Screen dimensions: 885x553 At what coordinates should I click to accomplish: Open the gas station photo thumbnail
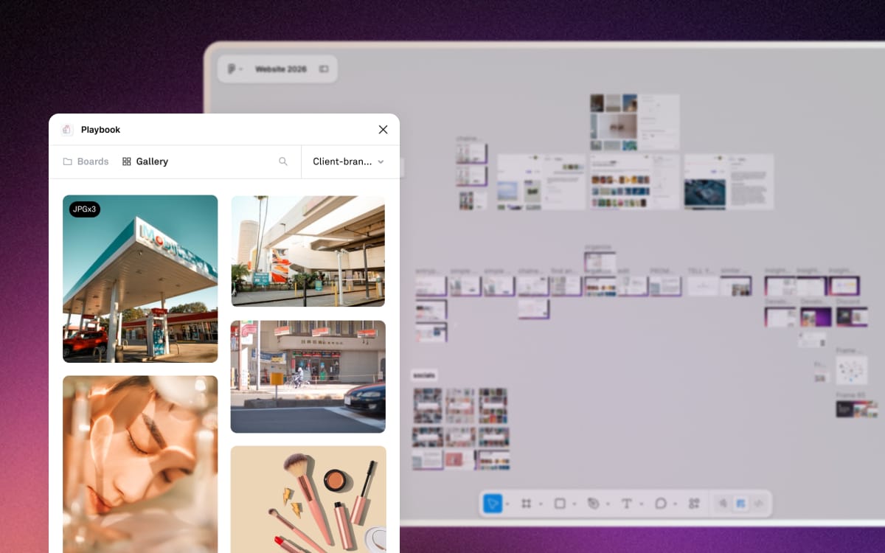pos(140,279)
